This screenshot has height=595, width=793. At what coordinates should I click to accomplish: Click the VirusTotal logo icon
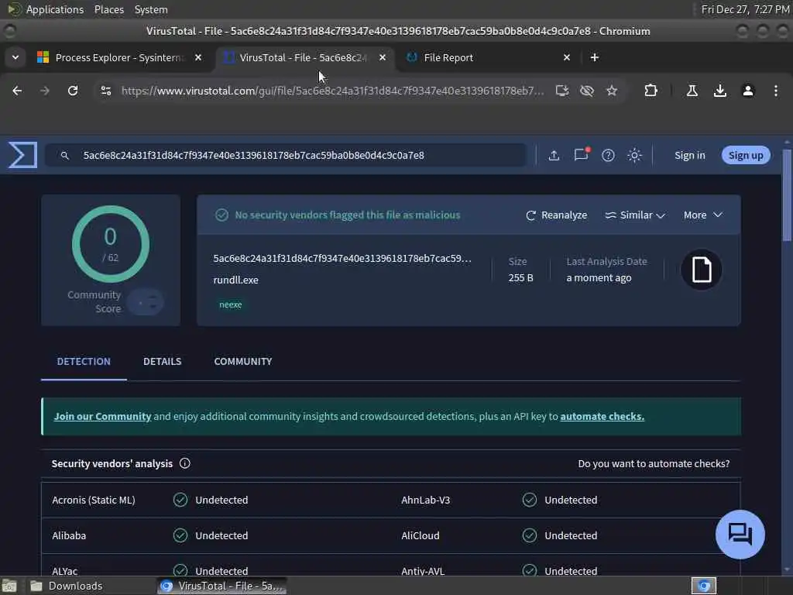[22, 155]
